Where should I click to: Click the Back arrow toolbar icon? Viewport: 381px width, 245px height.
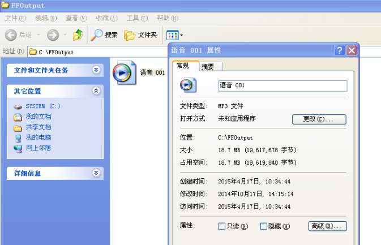coord(11,35)
